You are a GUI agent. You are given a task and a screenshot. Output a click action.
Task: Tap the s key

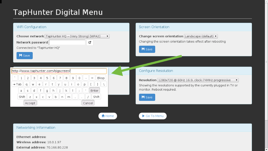coord(28,90)
